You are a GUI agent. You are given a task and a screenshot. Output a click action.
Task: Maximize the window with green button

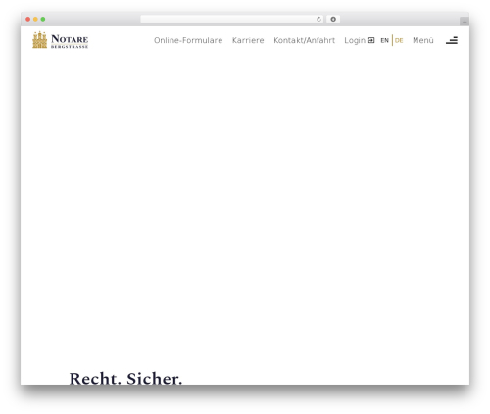click(43, 20)
